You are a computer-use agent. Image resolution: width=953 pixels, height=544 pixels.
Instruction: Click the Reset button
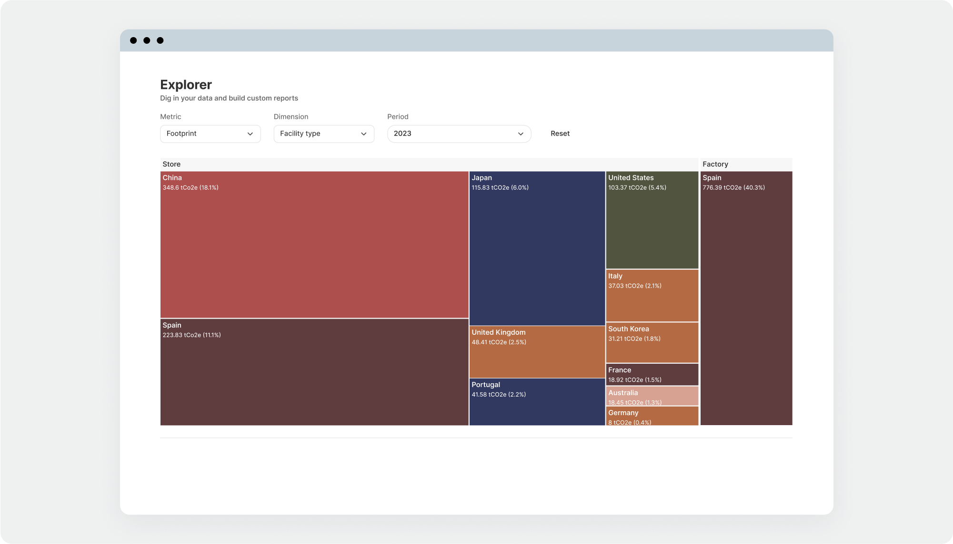point(560,134)
